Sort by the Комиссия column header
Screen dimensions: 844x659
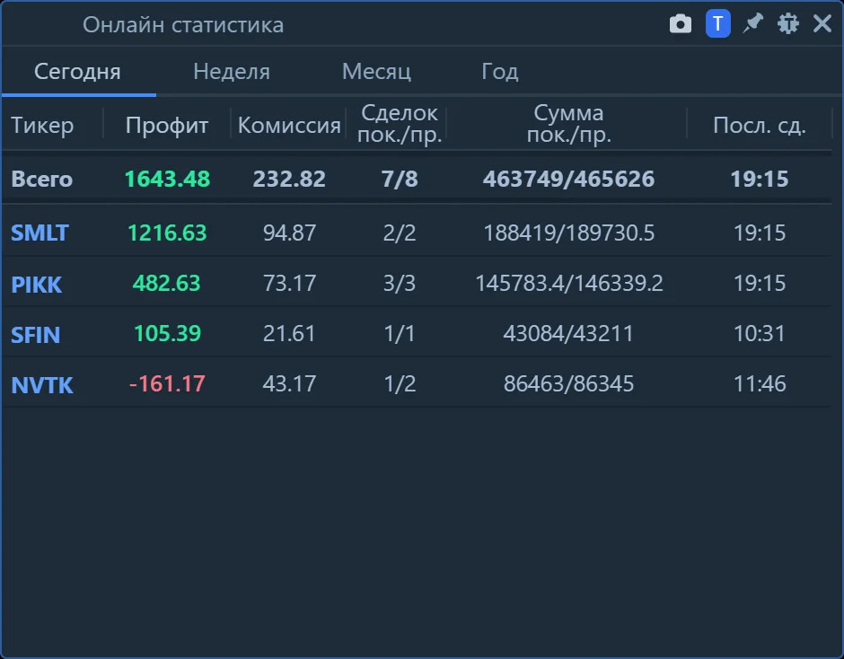[289, 126]
